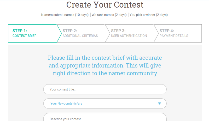Viewport: 209px width, 121px height.
Task: Click the PAYMENT DETAILS label
Action: point(174,36)
